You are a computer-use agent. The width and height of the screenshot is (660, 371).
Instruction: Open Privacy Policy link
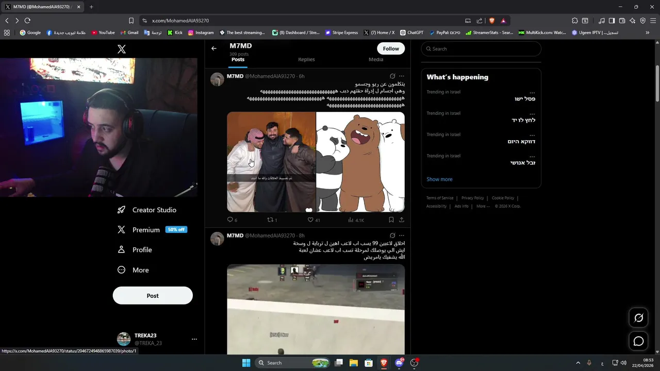tap(472, 198)
